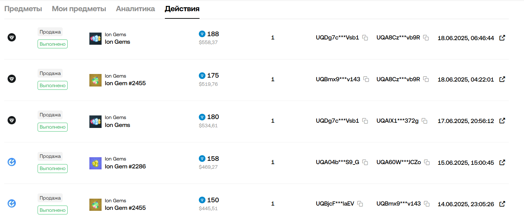Open external link for 17.06.2025, 20:56:12 transaction
Image resolution: width=524 pixels, height=222 pixels.
[x=502, y=121]
